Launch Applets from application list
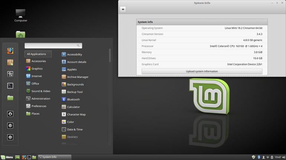Image resolution: width=286 pixels, height=160 pixels. pos(69,70)
